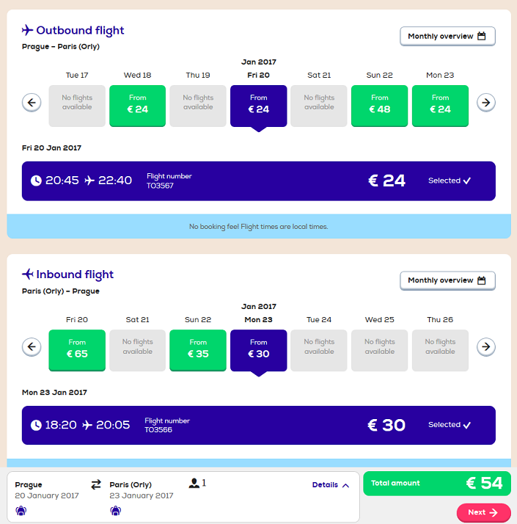Screen dimensions: 517x524
Task: Click baggage icon under 20 January 2017
Action: [21, 511]
